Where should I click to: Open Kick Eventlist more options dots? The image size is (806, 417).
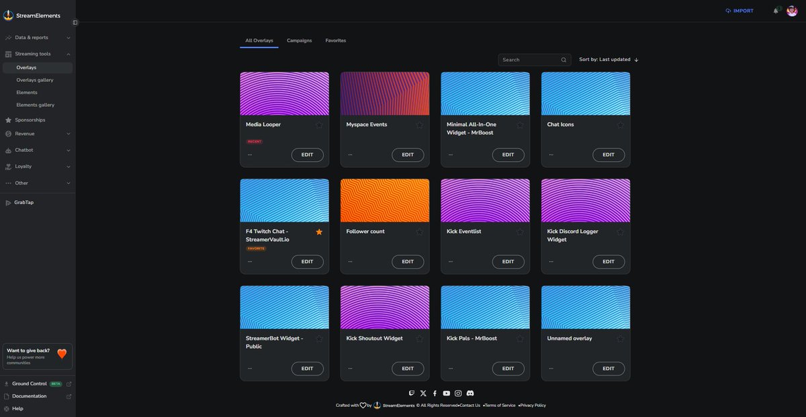[x=451, y=262]
